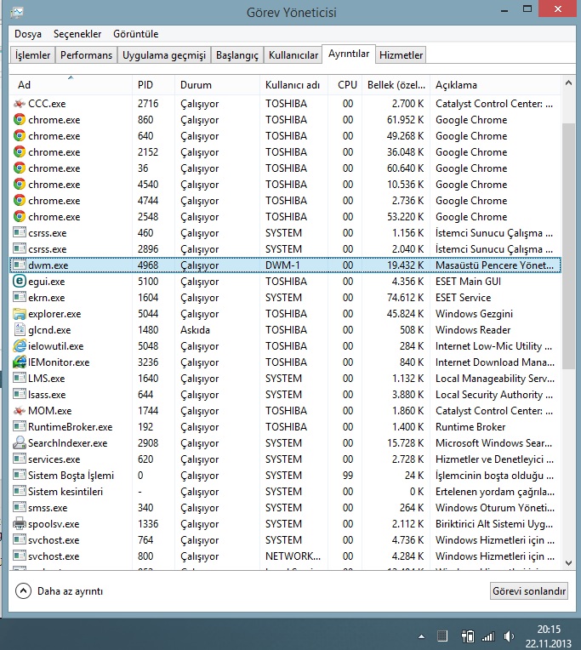Viewport: 581px width, 650px height.
Task: Show hidden tray icons arrow
Action: pyautogui.click(x=421, y=636)
